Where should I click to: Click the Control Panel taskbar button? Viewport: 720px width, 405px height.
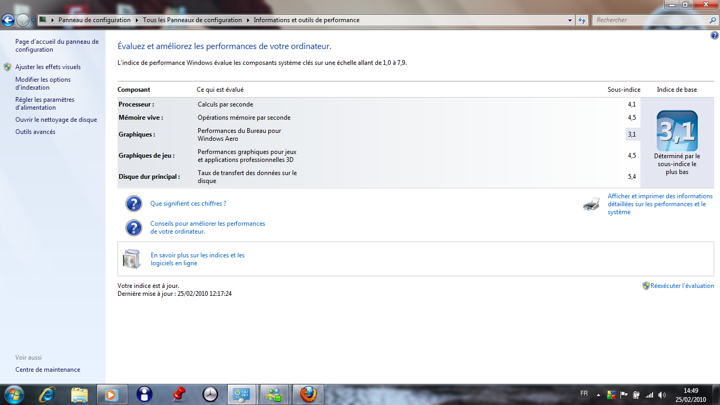point(241,394)
